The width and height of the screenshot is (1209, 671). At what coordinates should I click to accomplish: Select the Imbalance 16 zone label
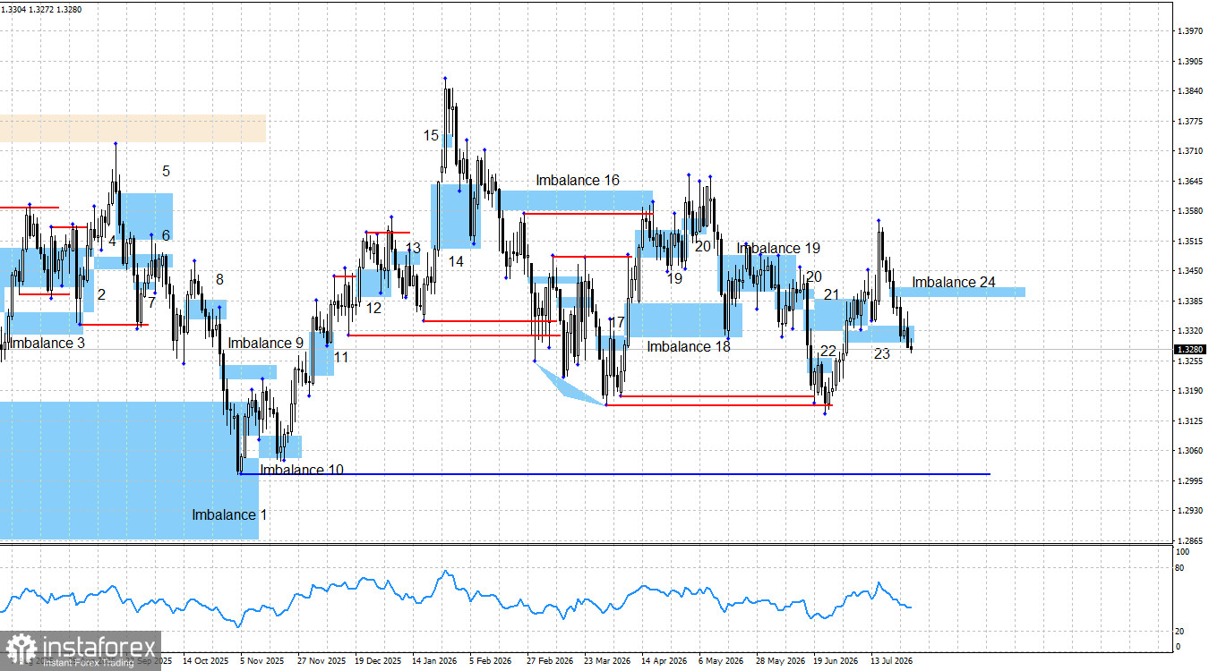click(x=578, y=180)
